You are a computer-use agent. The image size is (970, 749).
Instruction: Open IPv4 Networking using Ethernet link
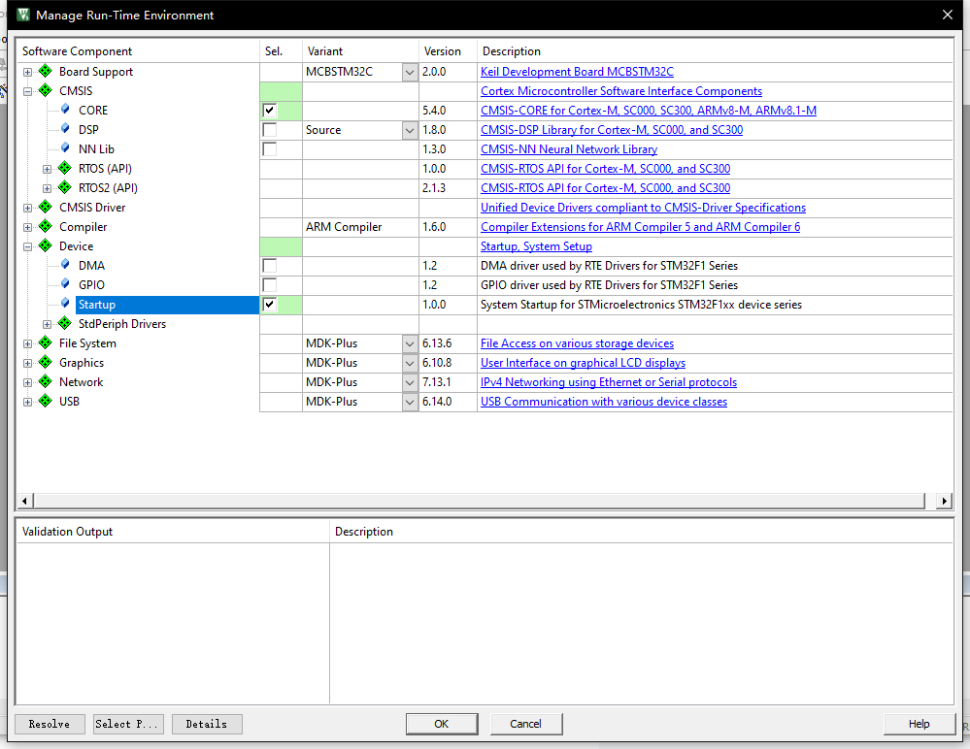tap(609, 382)
